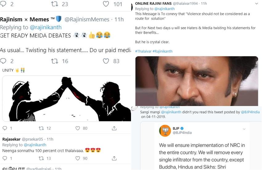The image size is (262, 170).
Task: Open the Rajinikanth close-up face photo
Action: [x=197, y=81]
